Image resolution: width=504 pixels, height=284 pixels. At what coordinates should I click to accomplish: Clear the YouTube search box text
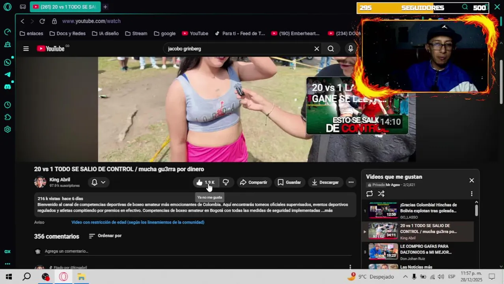[x=317, y=49]
